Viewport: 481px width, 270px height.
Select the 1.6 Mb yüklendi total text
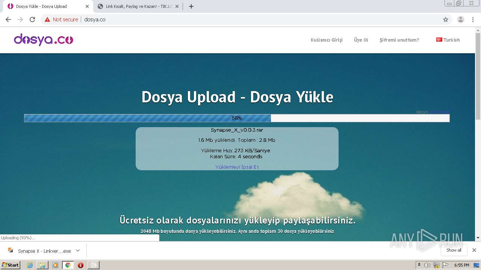(x=237, y=140)
